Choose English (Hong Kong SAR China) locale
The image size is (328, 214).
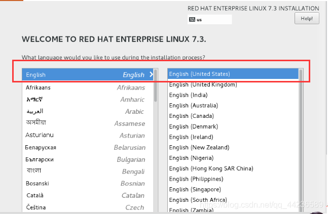pos(233,168)
